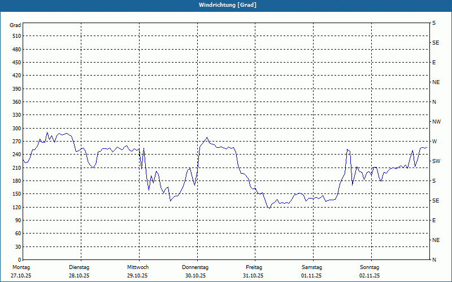Click the Grad y-axis unit label
Screen dimensions: 452x282
tap(15, 25)
